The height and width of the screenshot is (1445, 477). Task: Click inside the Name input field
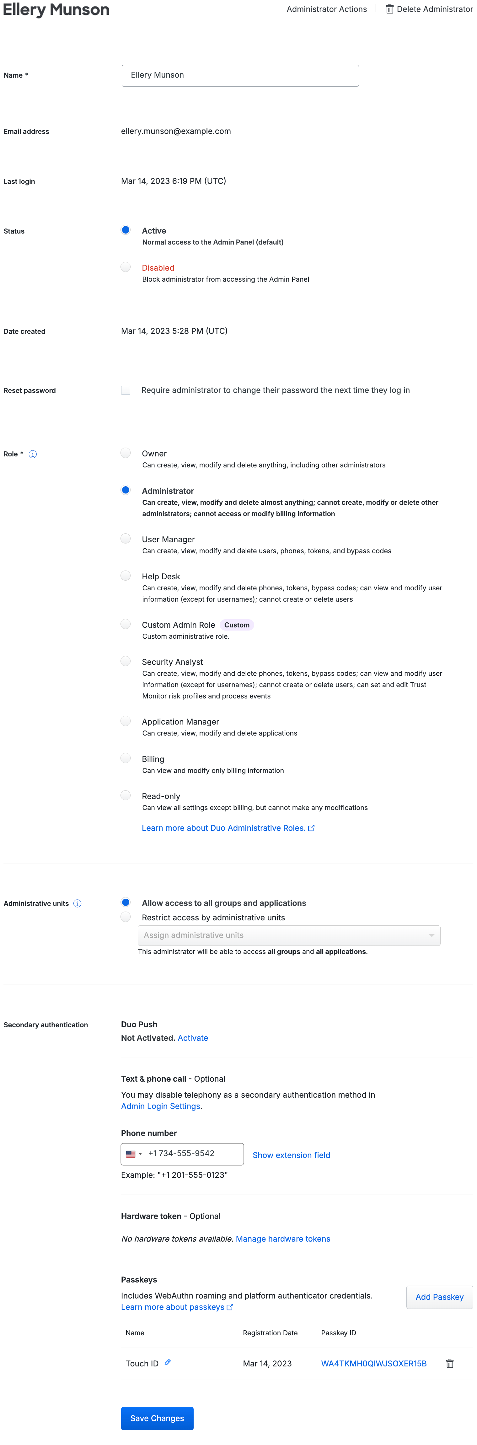coord(240,75)
